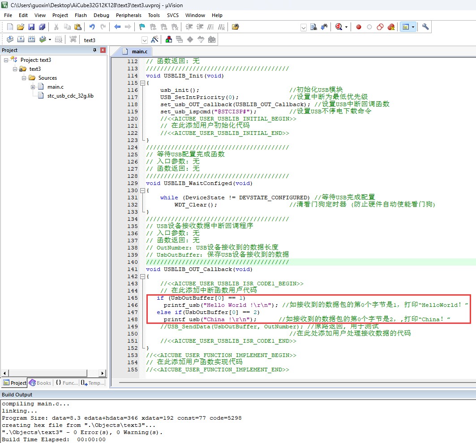The height and width of the screenshot is (443, 476).
Task: Open Manage Project Items
Action: pyautogui.click(x=169, y=39)
